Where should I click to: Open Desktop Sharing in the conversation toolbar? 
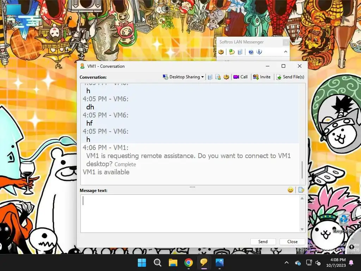pyautogui.click(x=182, y=77)
